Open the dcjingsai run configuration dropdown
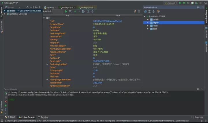Viewport: 208px width, 123px height. [171, 3]
